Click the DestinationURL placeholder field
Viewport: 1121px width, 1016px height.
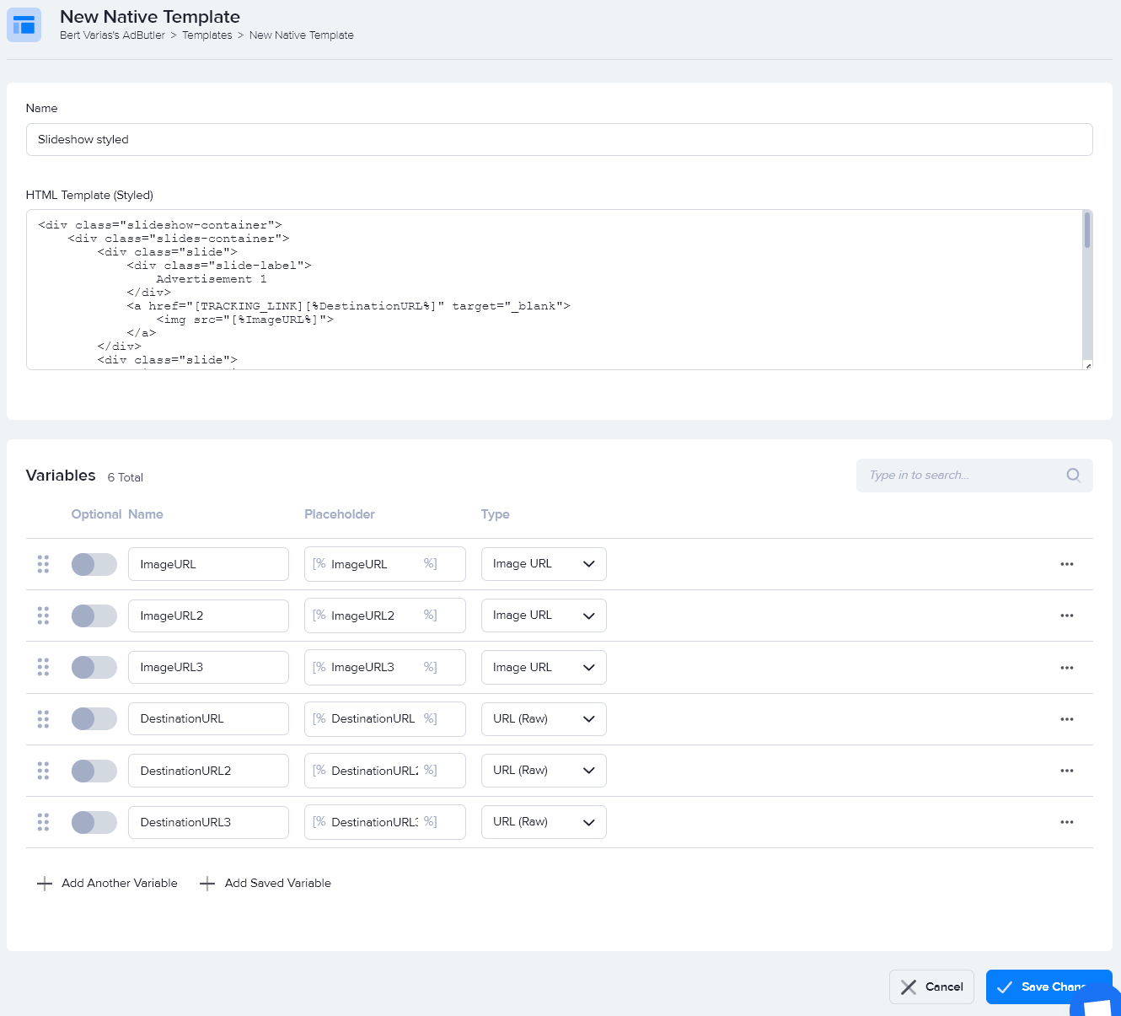(x=385, y=719)
